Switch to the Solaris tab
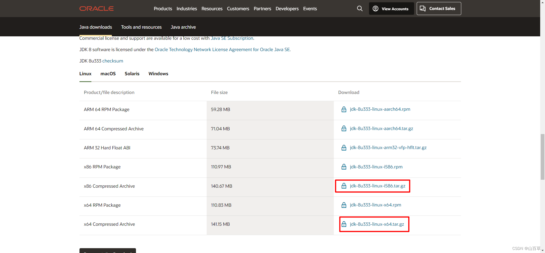 coord(132,74)
